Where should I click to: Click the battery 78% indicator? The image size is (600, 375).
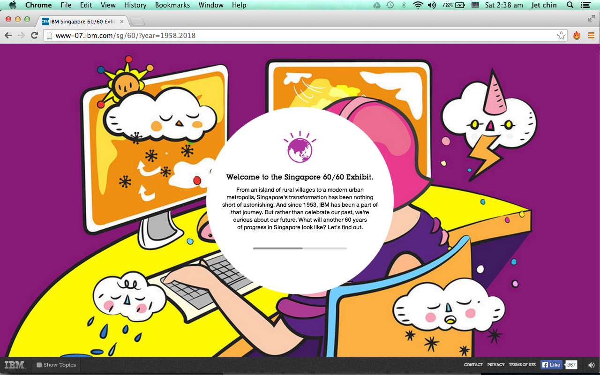click(x=453, y=5)
